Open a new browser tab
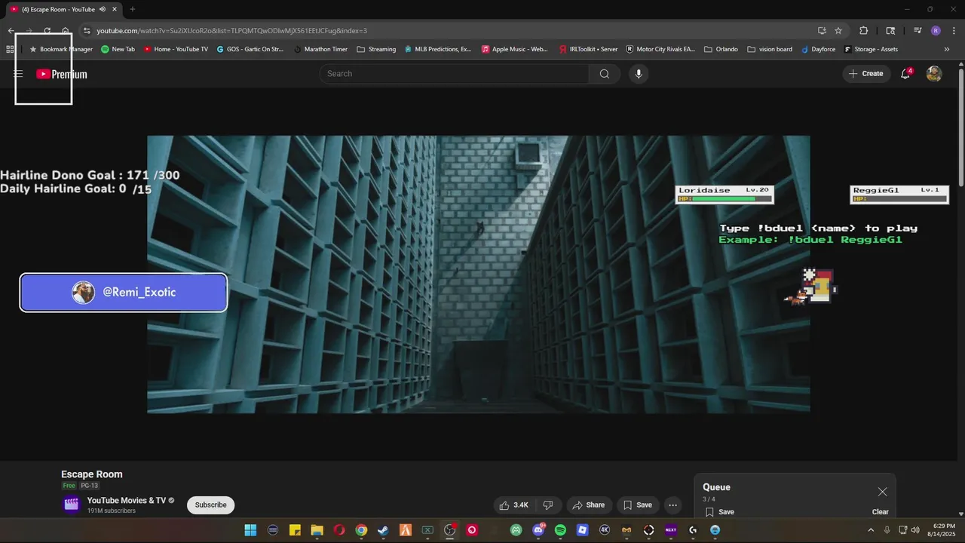 (x=133, y=9)
